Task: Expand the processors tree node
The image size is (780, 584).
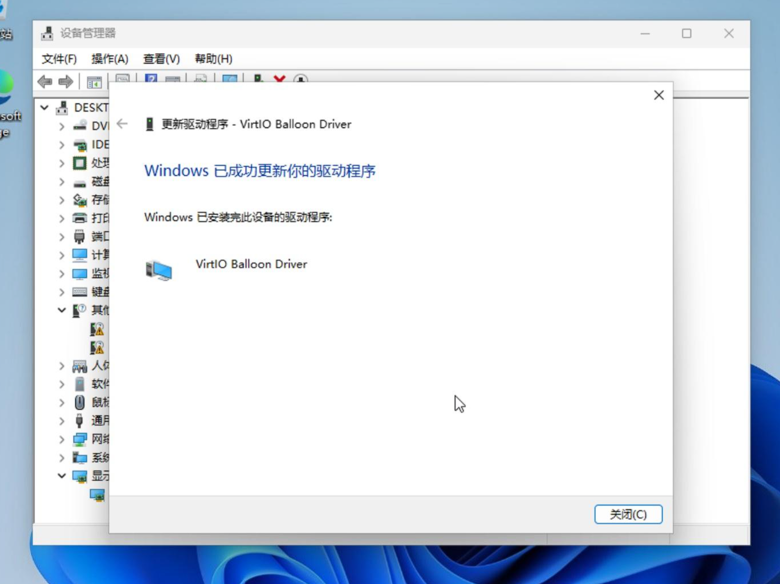Action: pos(62,163)
